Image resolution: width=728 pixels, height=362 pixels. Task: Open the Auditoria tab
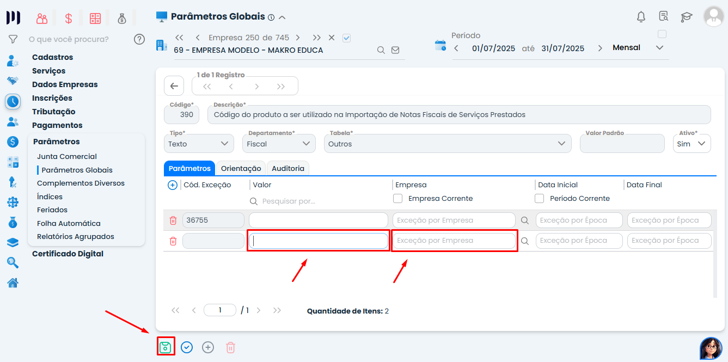click(x=287, y=168)
